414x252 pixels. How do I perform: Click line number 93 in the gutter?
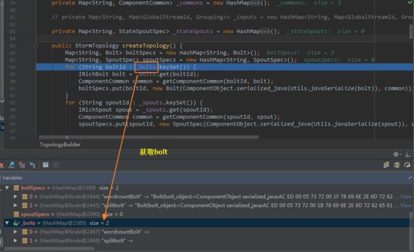pos(13,103)
